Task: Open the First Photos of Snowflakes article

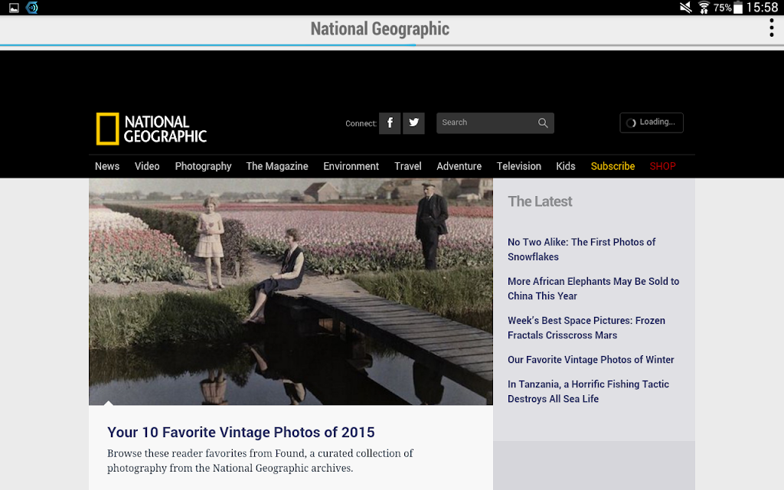Action: 582,249
